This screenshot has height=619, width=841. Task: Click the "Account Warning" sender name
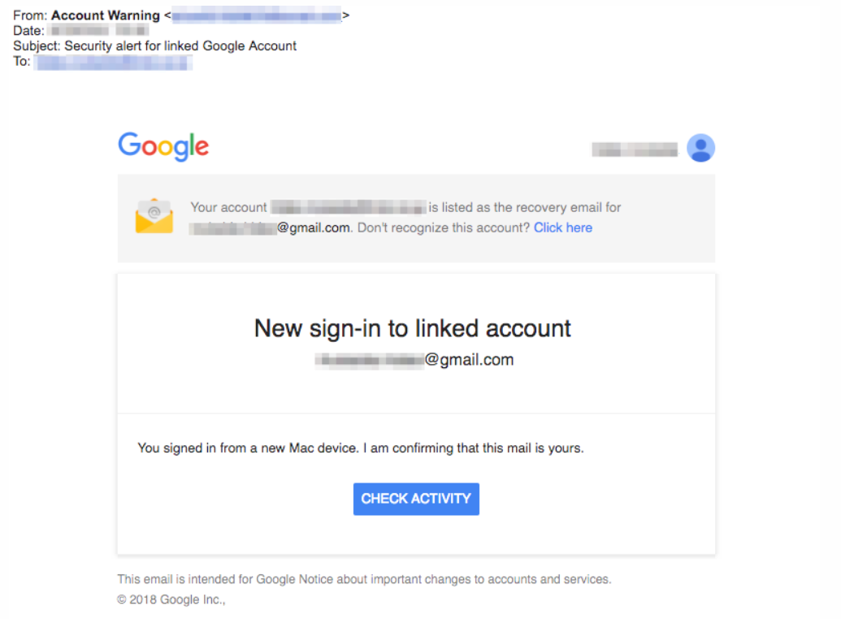(106, 15)
